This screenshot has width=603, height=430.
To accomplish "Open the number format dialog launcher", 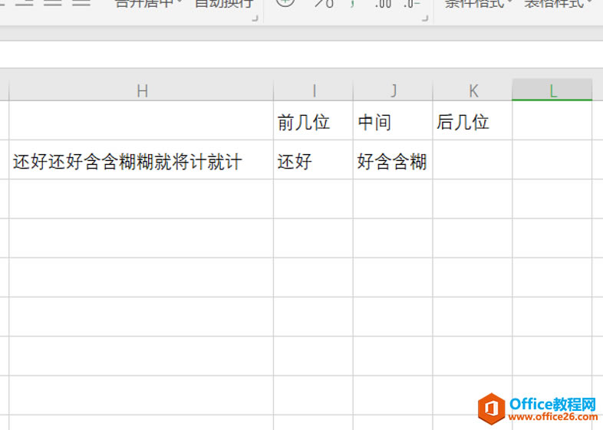I will coord(424,18).
